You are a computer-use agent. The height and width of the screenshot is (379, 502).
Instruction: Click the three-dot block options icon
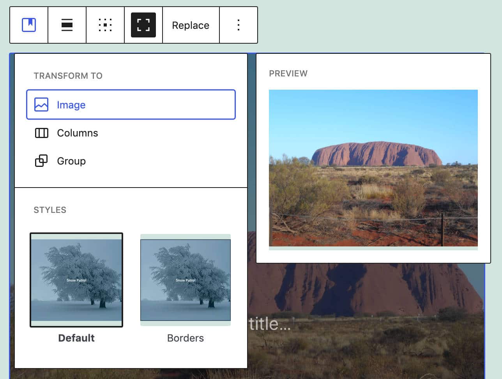point(238,25)
